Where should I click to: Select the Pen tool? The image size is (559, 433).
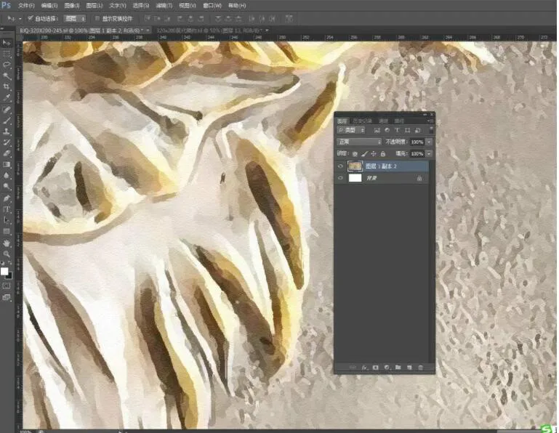[x=7, y=198]
